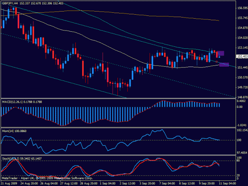Screen dimensions: 248x186
Task: Click the 150.570 price axis label
Action: tap(242, 77)
